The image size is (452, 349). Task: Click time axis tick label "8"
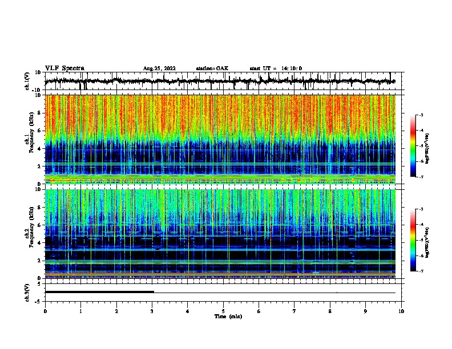tap(330, 311)
